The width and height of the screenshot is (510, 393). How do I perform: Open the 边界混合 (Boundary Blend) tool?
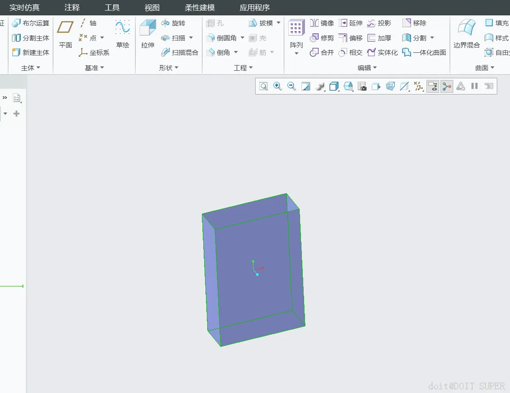coord(466,33)
